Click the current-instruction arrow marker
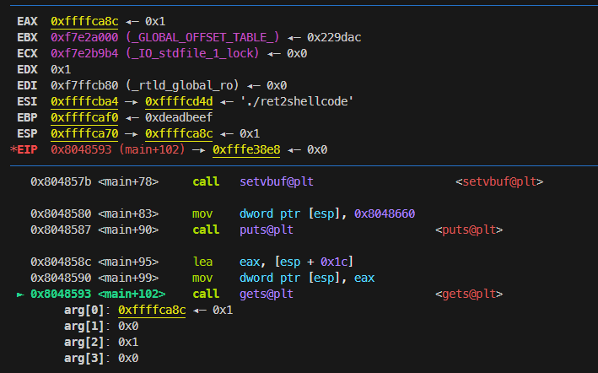 click(x=20, y=294)
